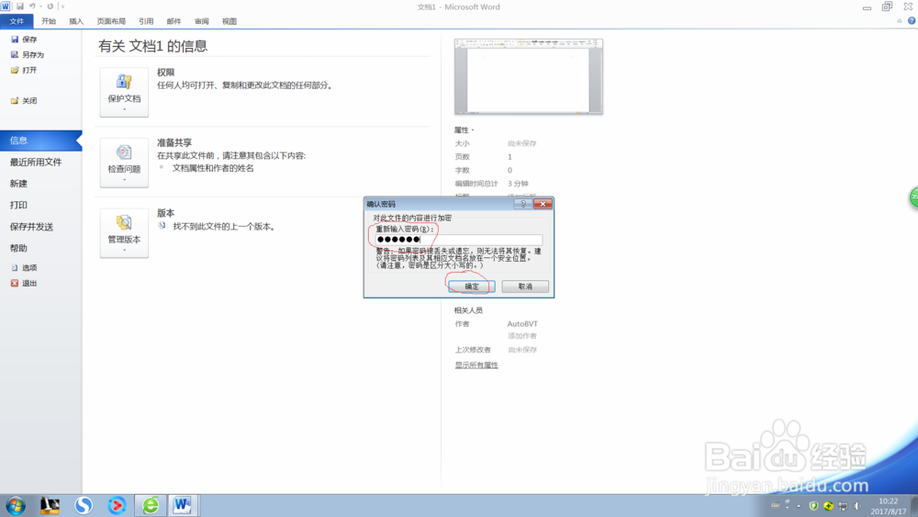Open 选项 from the sidebar
This screenshot has width=918, height=517.
coord(24,267)
